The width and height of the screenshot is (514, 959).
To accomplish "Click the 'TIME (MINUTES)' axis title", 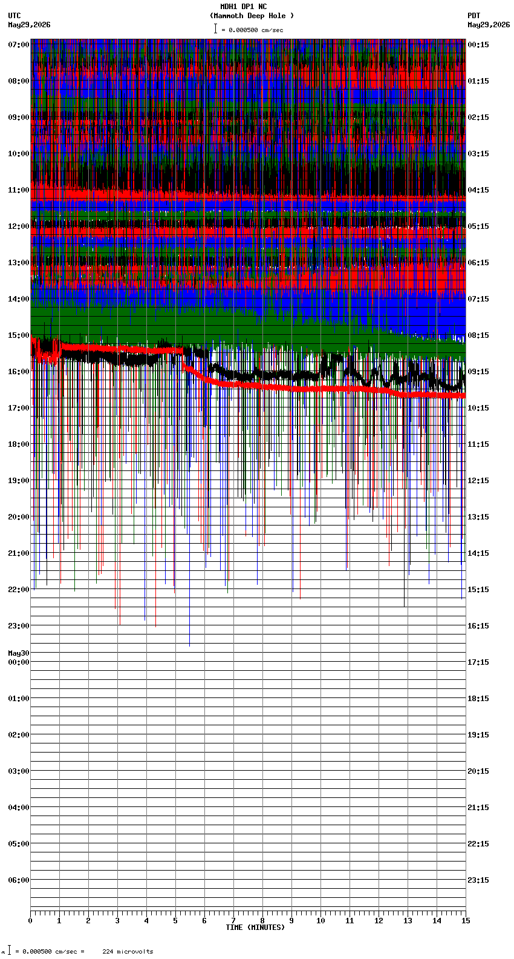I will 255,928.
